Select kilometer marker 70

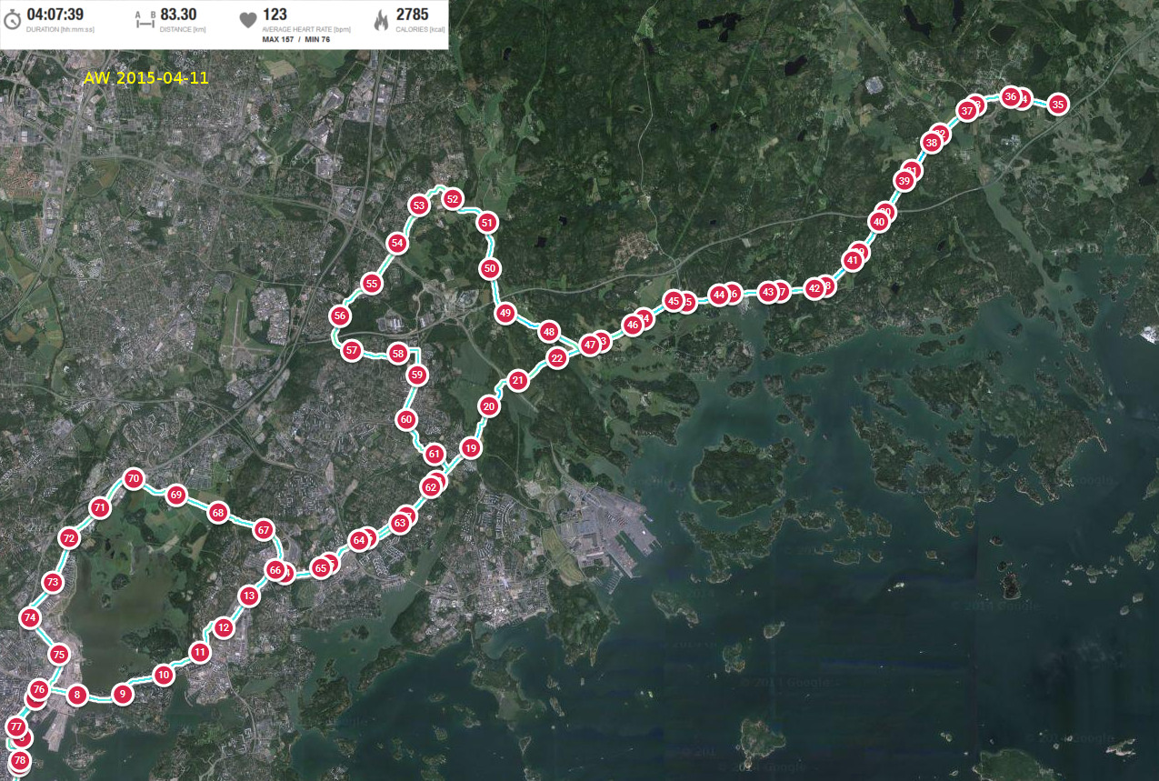134,478
